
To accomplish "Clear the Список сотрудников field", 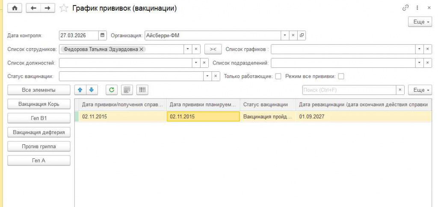I will 196,49.
